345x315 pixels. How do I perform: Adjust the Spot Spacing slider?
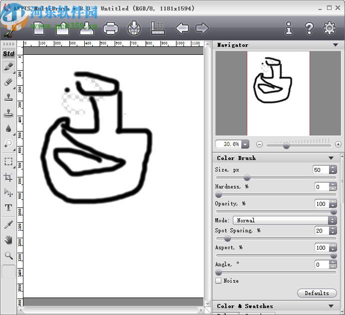coord(227,238)
